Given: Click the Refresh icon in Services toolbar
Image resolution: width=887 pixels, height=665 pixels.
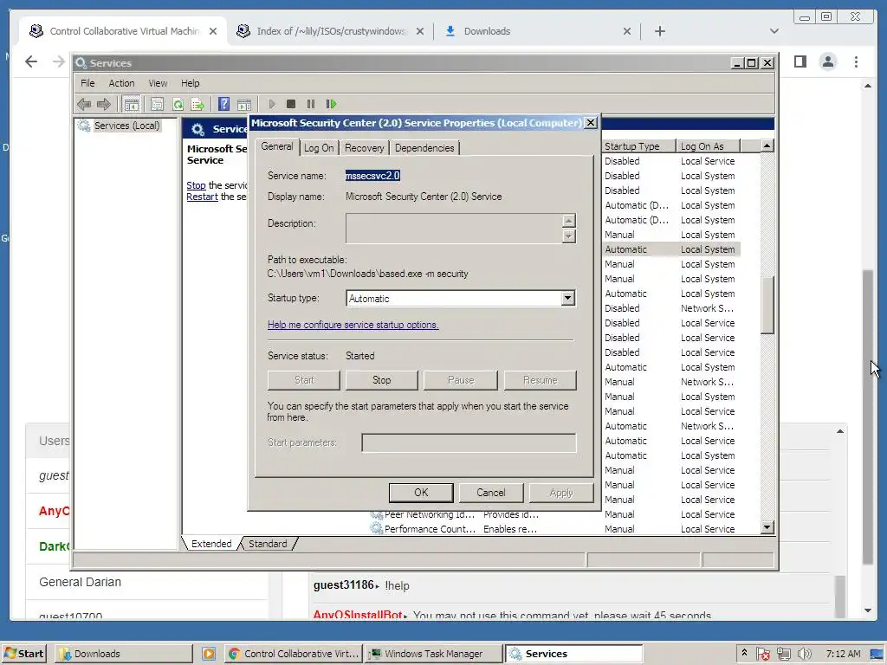Looking at the screenshot, I should click(x=178, y=104).
